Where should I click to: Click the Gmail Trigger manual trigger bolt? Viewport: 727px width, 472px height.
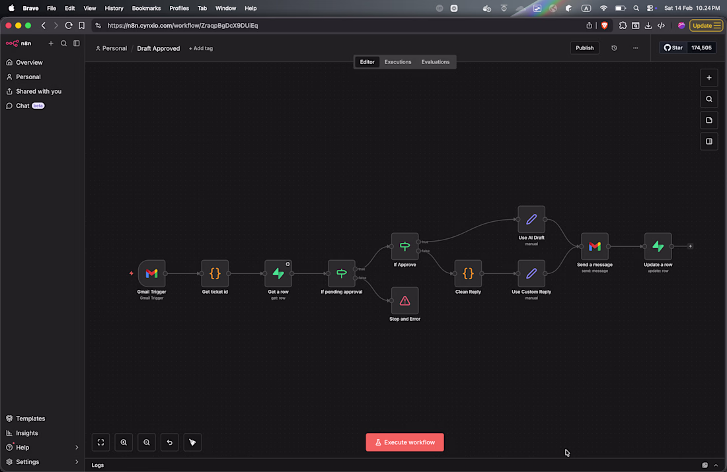132,273
